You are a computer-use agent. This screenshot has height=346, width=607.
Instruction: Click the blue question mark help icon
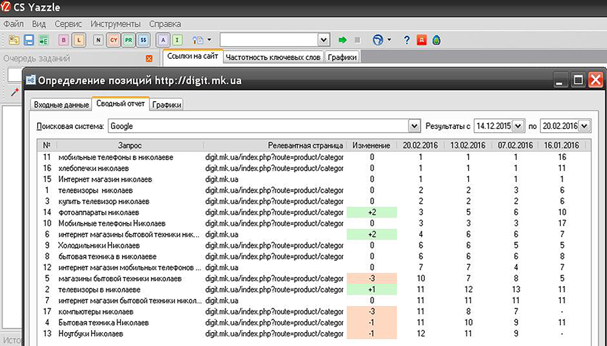[x=407, y=40]
